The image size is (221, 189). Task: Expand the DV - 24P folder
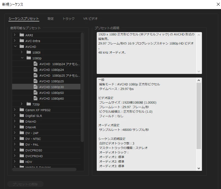(x=15, y=133)
